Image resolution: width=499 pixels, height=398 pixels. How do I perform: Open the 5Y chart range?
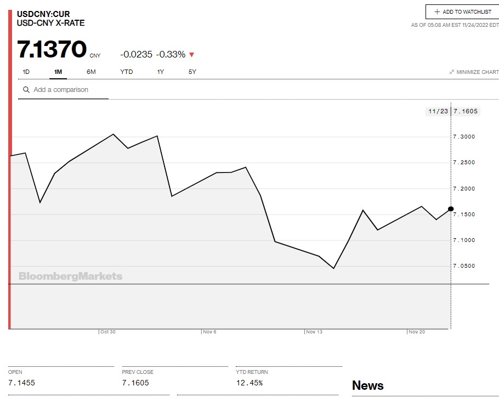[x=192, y=72]
